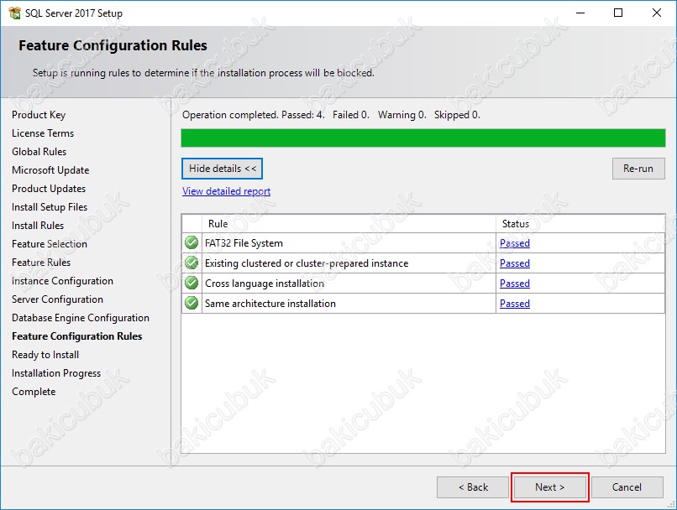Maximize the SQL Server 2017 Setup window
Viewport: 677px width, 510px height.
618,13
